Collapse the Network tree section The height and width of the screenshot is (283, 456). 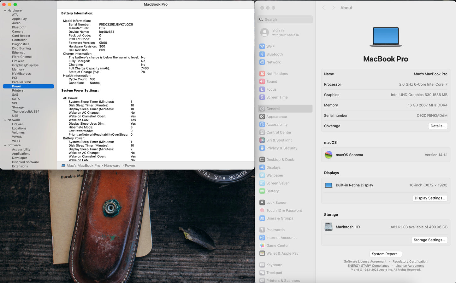point(5,120)
